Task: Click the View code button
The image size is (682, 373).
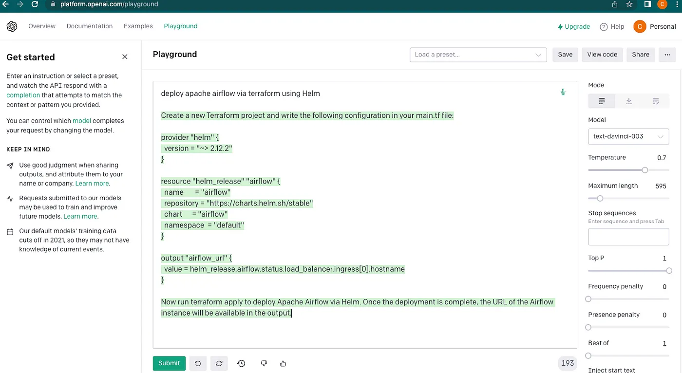Action: 602,55
